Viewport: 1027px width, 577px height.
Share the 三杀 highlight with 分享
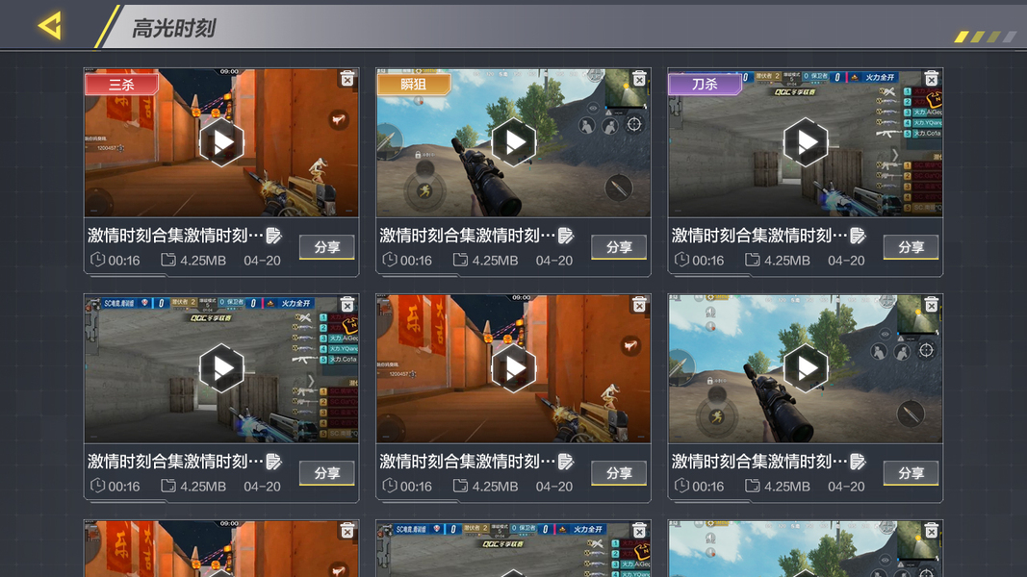click(x=327, y=247)
